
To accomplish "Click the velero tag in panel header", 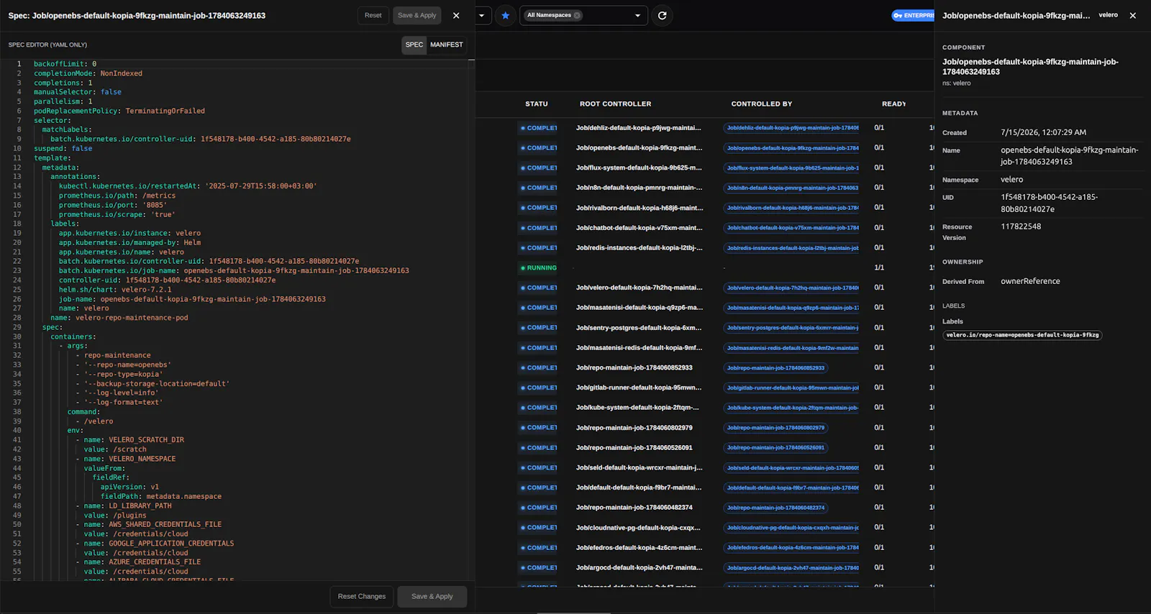I will click(x=1108, y=15).
